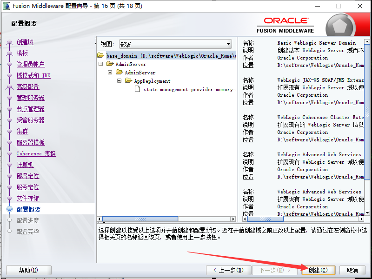372x279 pixels.
Task: Collapse AppDeployment tree node
Action: click(x=120, y=80)
